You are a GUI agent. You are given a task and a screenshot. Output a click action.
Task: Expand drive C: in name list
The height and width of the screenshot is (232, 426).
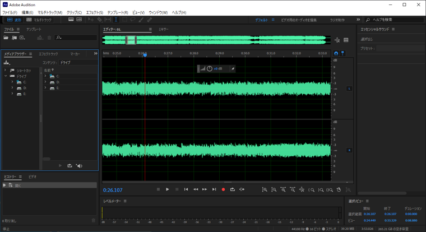(x=45, y=76)
